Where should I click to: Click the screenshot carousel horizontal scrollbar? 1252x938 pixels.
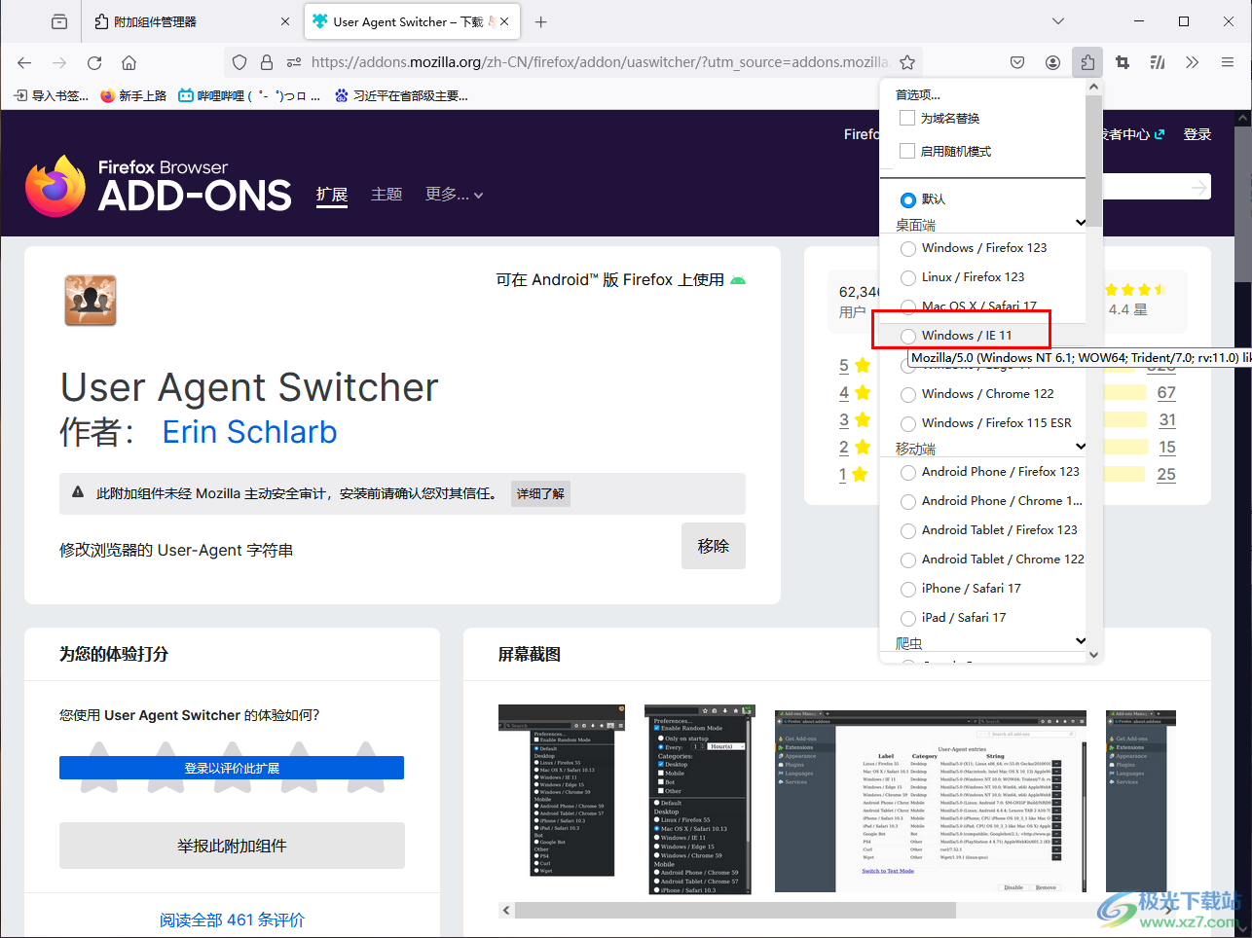pyautogui.click(x=735, y=910)
